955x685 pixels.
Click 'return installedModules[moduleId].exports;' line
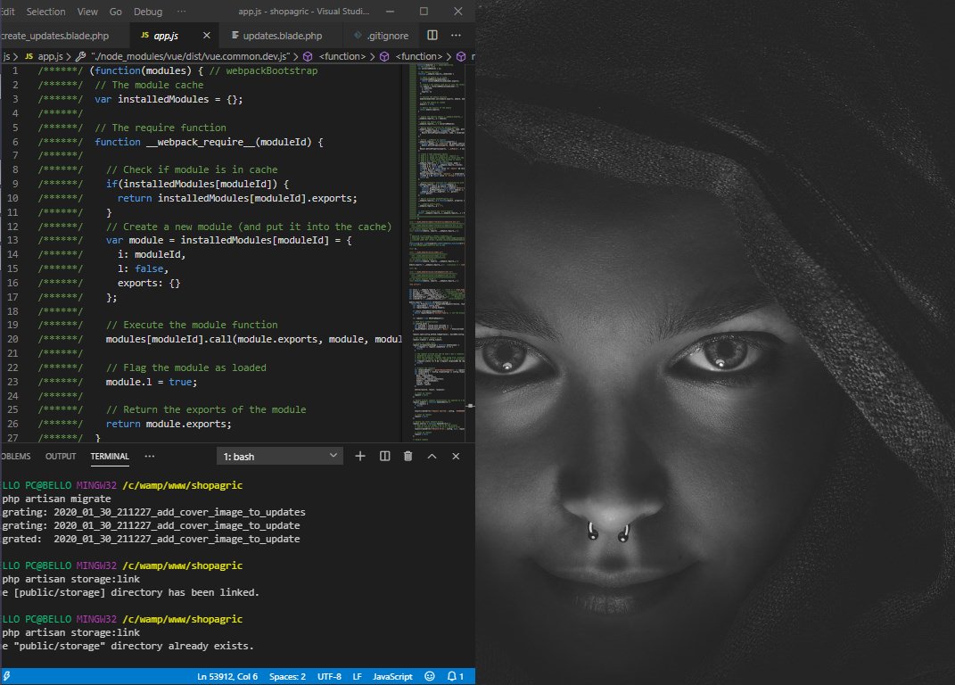237,198
